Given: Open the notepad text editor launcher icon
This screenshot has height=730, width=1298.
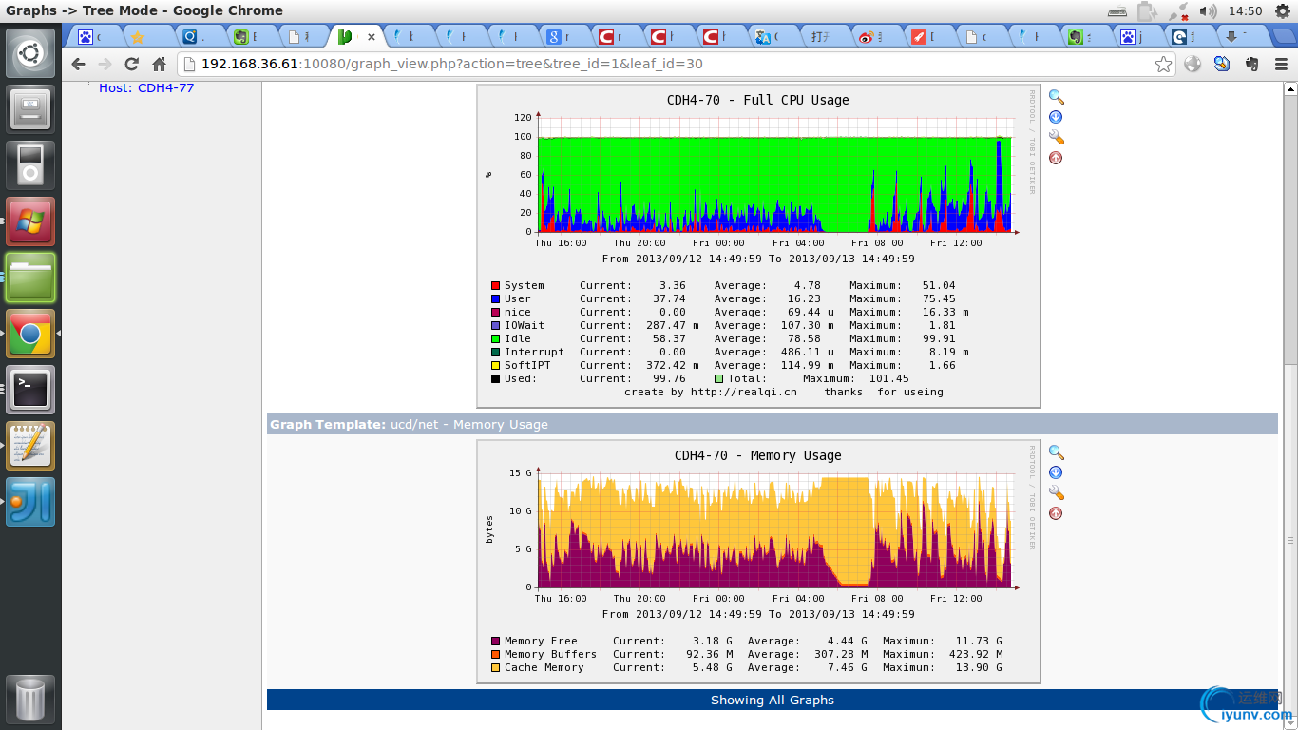Looking at the screenshot, I should 30,445.
